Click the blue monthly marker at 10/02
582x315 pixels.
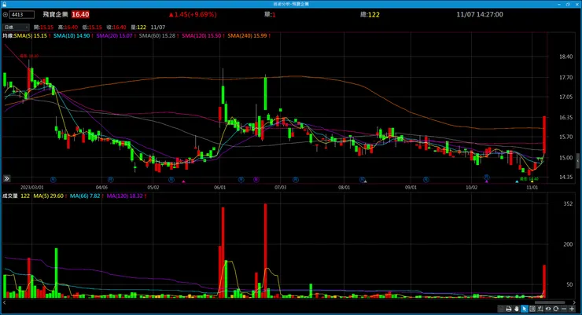point(487,178)
